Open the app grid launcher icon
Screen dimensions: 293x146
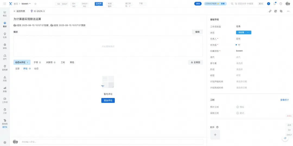coord(5,4)
